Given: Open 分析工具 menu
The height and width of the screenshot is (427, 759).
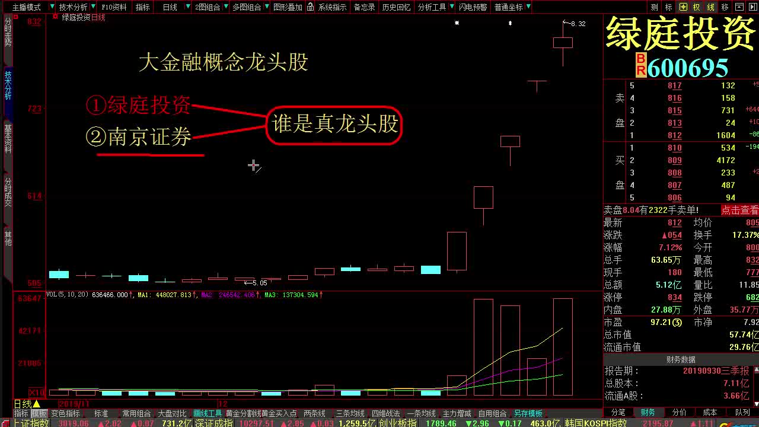Looking at the screenshot, I should [x=432, y=7].
